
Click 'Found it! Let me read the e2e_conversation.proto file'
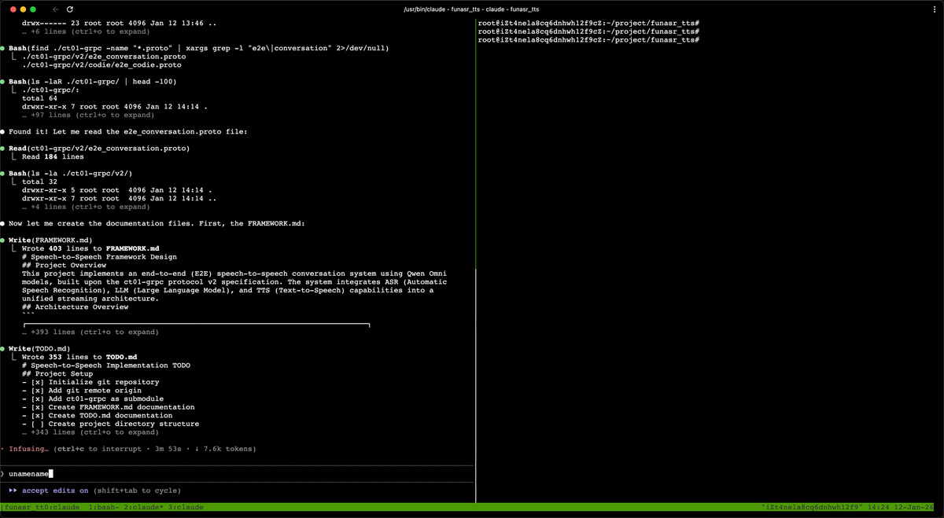pyautogui.click(x=128, y=132)
